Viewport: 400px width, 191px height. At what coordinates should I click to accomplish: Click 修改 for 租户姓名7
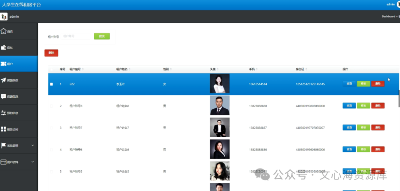click(364, 128)
